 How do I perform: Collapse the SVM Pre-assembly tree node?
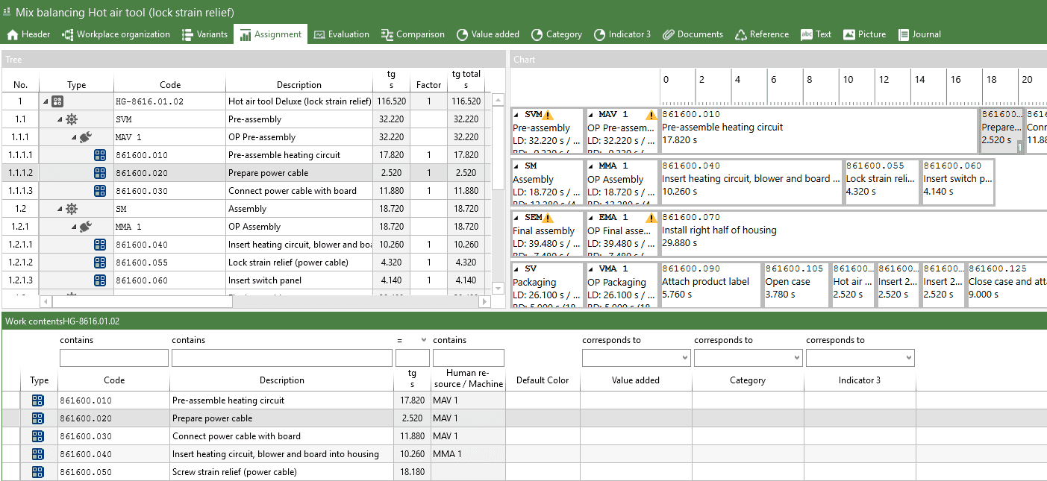[59, 119]
